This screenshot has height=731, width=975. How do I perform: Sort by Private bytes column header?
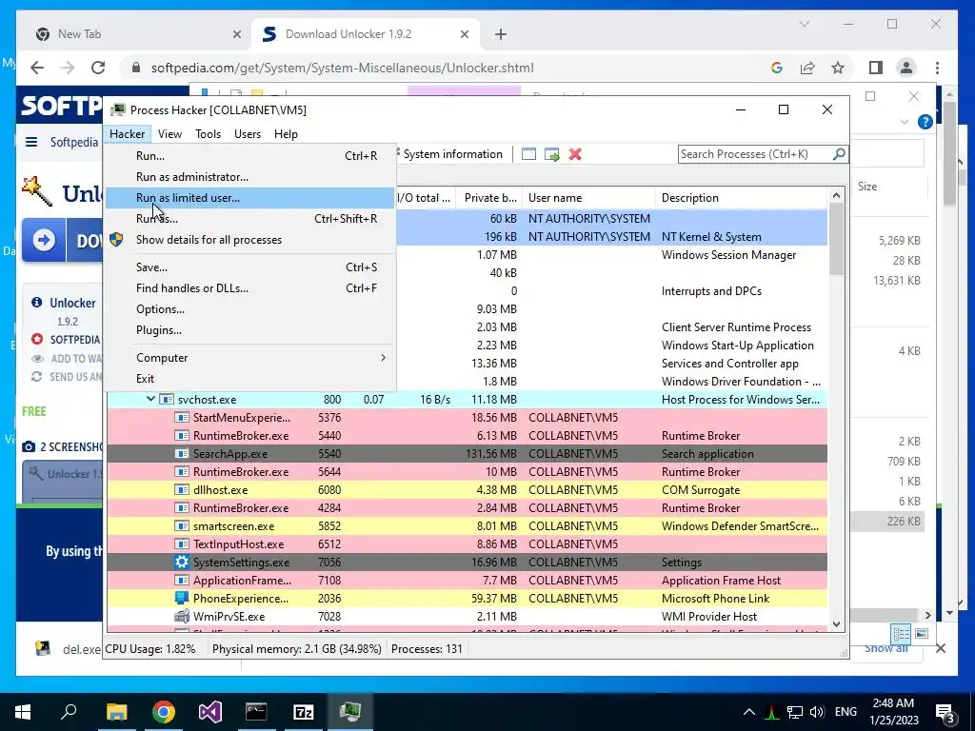coord(489,198)
